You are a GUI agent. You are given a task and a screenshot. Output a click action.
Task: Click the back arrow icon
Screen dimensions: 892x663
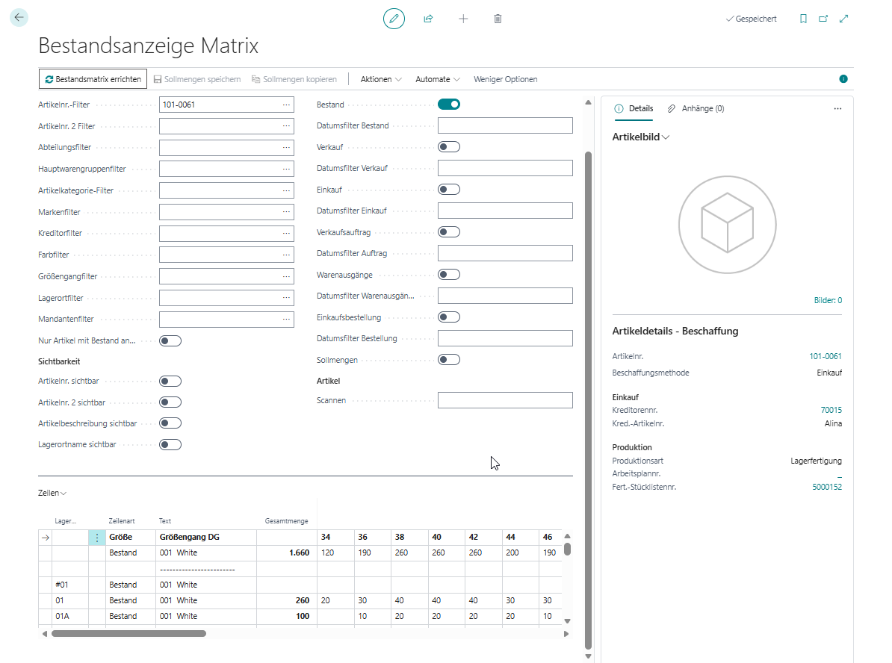click(x=19, y=18)
